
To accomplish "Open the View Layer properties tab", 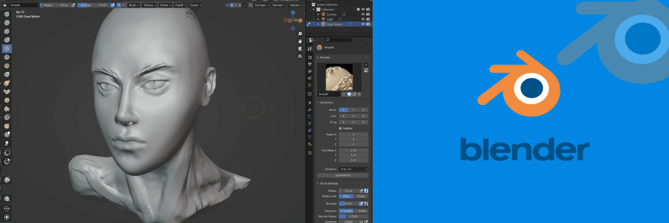I will point(310,71).
